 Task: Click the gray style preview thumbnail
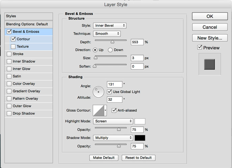tap(209, 64)
